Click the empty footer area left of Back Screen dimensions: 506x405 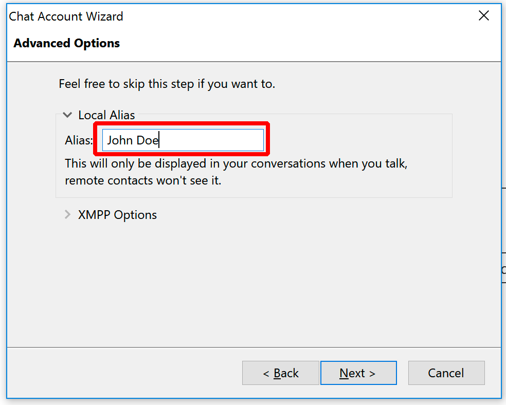click(124, 373)
